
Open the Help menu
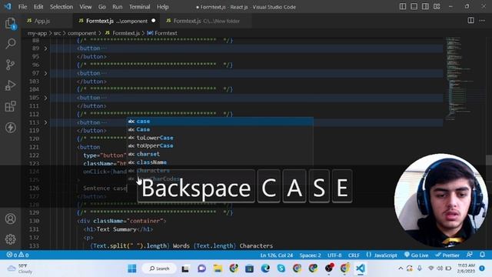[162, 7]
